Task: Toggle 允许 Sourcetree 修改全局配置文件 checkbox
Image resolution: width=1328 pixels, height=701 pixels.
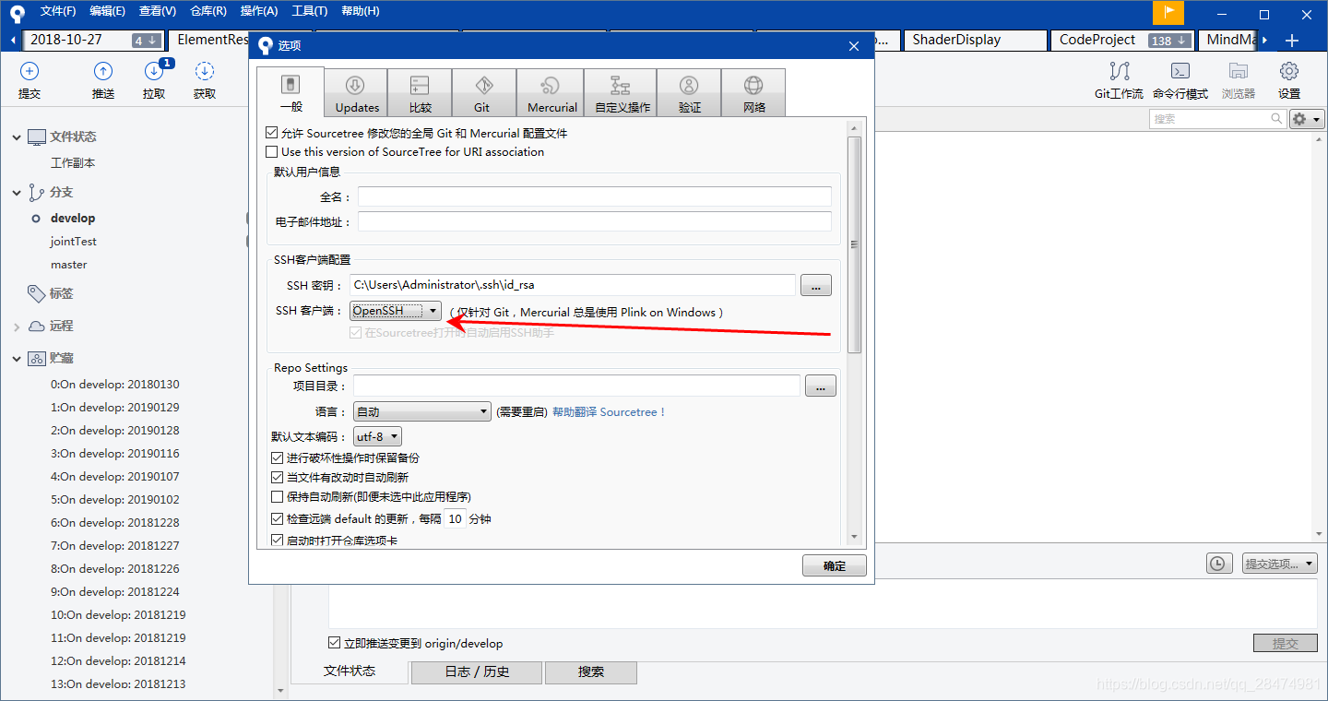Action: click(x=271, y=133)
